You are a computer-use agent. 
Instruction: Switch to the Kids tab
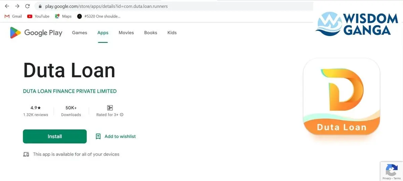tap(172, 33)
